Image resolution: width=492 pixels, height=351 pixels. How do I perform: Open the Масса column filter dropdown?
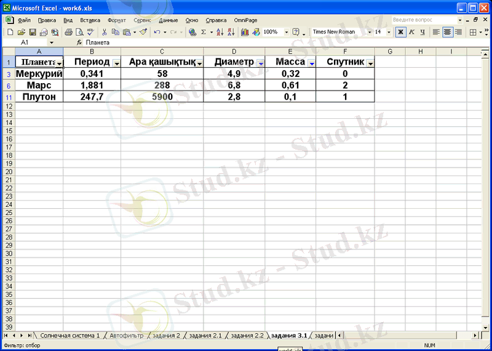click(311, 63)
